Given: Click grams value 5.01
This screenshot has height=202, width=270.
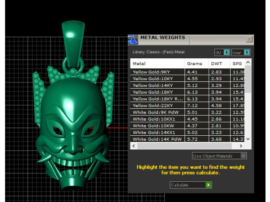Looking at the screenshot, I should pyautogui.click(x=192, y=112).
